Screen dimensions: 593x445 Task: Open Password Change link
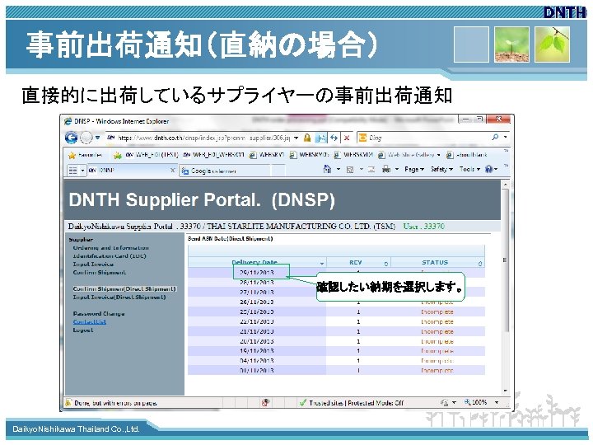[x=99, y=314]
